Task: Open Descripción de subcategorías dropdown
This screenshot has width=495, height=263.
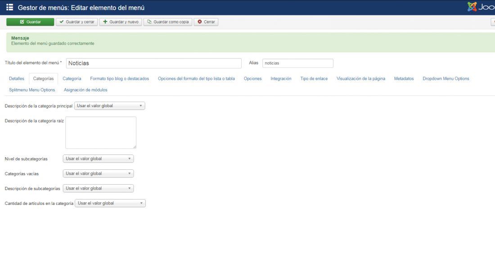Action: [x=98, y=188]
